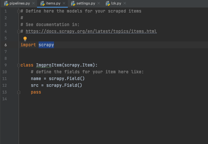The image size is (208, 144).
Task: Click the Python file icon on lzk.py tab
Action: pyautogui.click(x=108, y=4)
